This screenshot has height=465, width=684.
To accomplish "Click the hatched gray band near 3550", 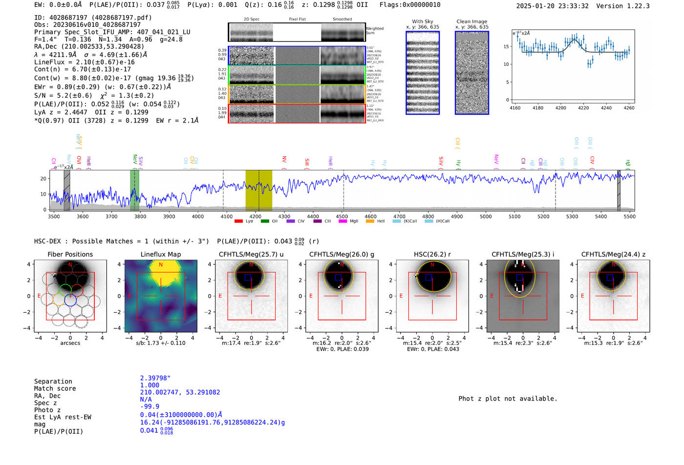I will [67, 190].
